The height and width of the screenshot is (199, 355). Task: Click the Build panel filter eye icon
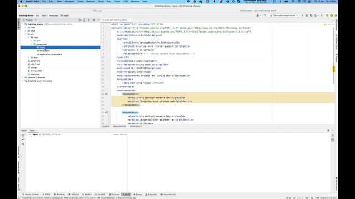(23, 144)
